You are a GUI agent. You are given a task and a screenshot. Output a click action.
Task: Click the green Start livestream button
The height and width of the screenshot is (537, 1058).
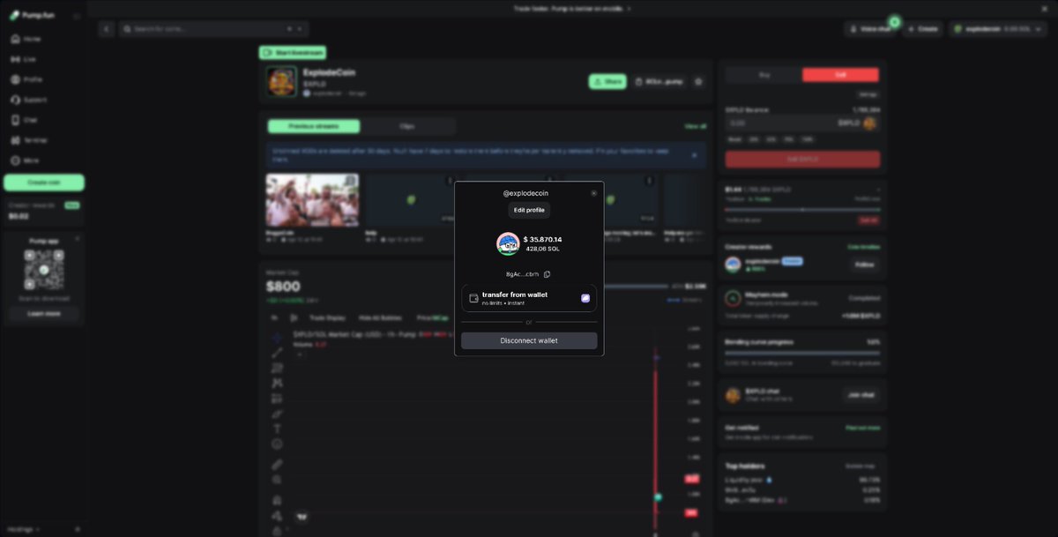[x=293, y=53]
